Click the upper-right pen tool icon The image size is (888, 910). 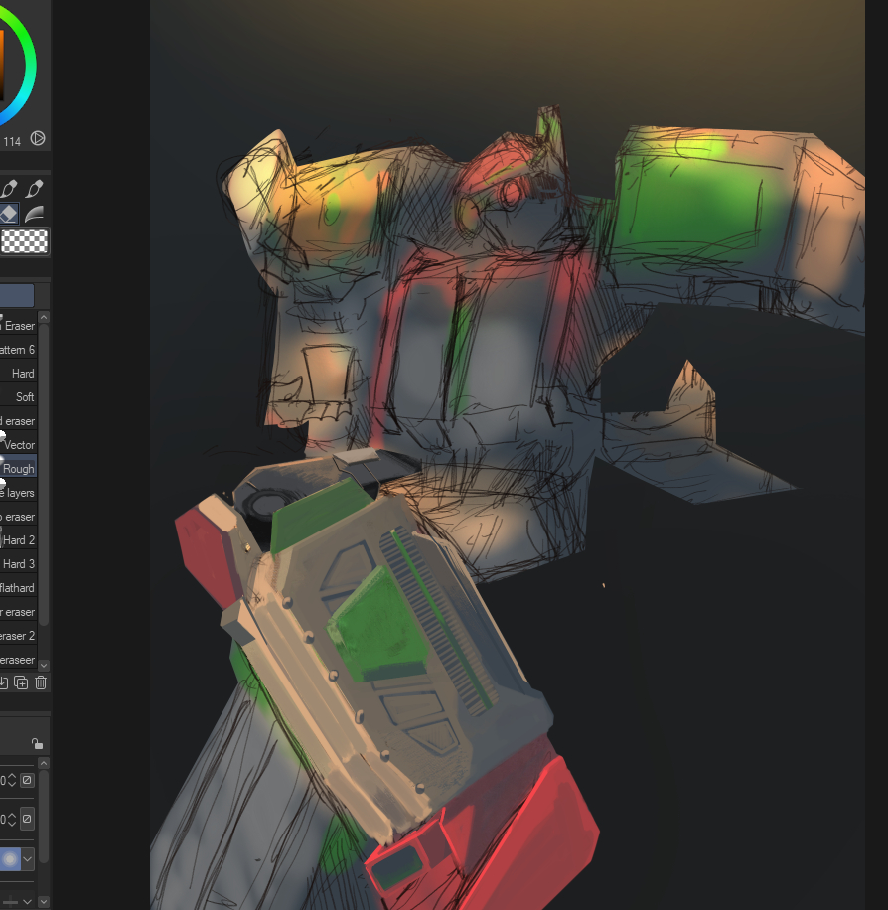pyautogui.click(x=35, y=188)
